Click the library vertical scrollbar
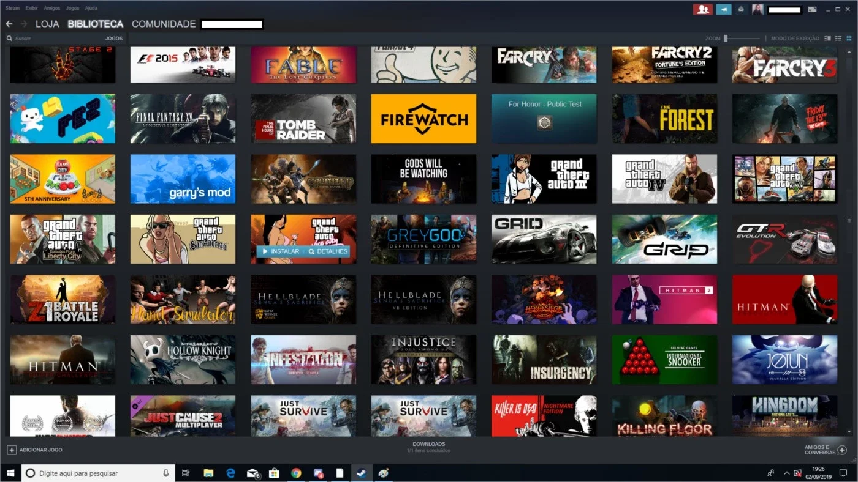The height and width of the screenshot is (482, 858). (849, 220)
